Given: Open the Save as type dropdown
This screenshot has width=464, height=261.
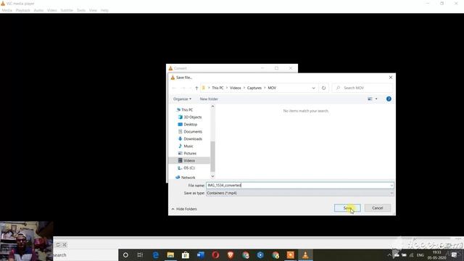Looking at the screenshot, I should [x=299, y=193].
